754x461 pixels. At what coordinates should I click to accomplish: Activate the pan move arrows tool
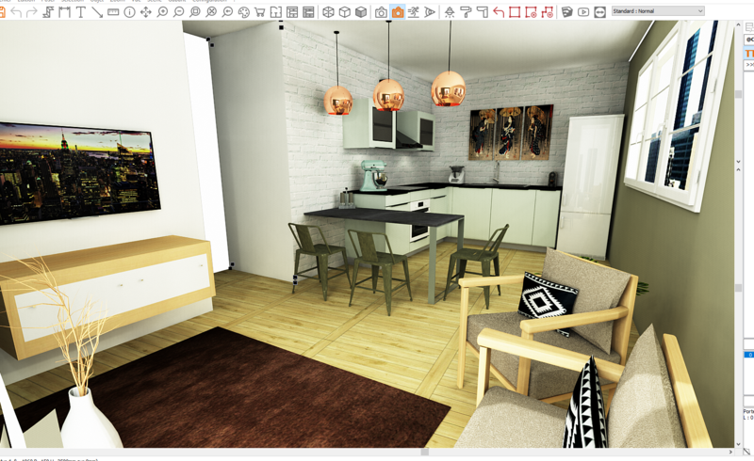tap(146, 12)
